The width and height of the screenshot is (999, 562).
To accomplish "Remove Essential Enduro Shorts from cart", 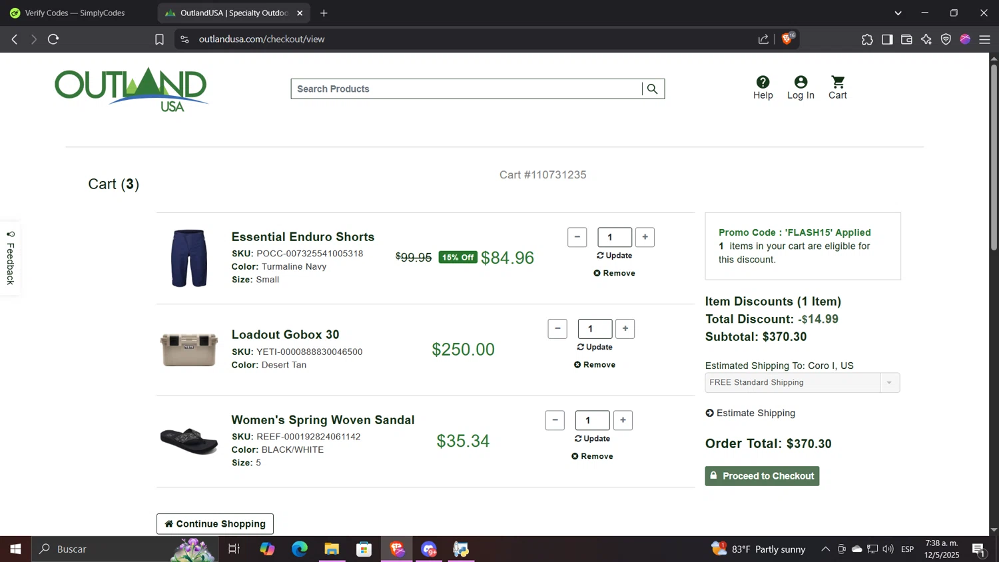I will tap(614, 273).
